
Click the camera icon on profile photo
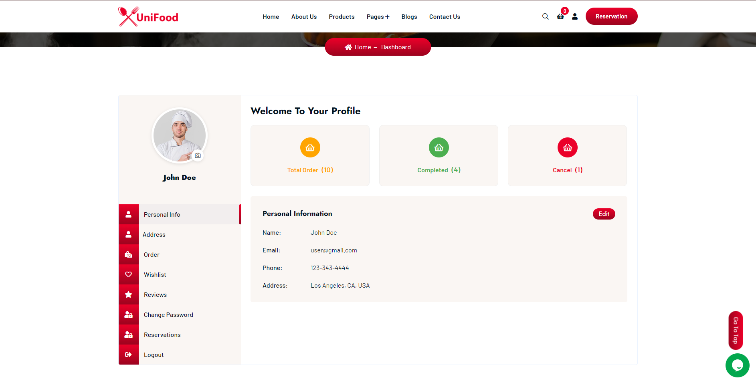198,155
